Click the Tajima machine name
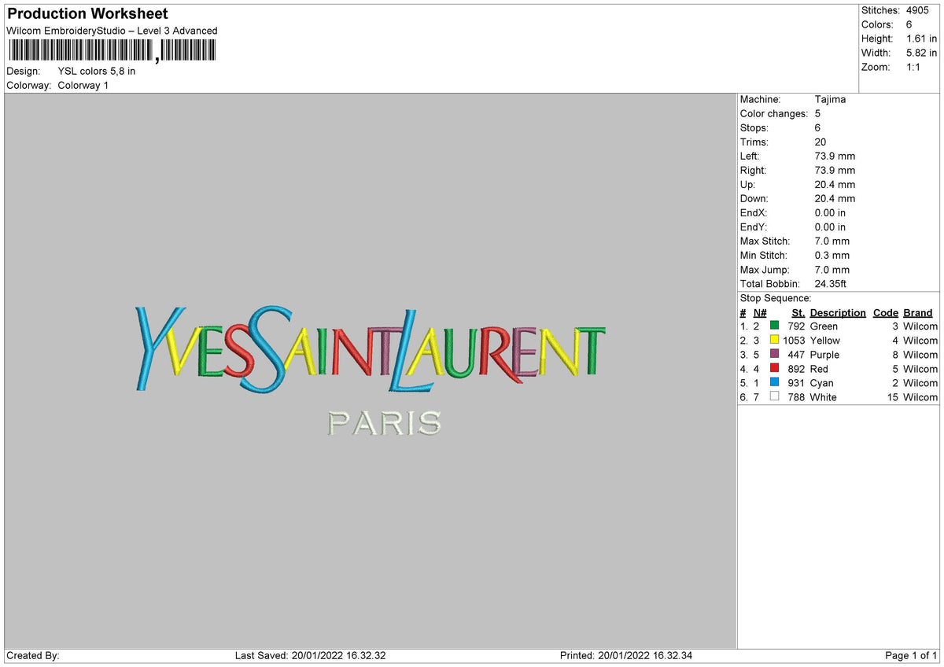 pos(831,99)
